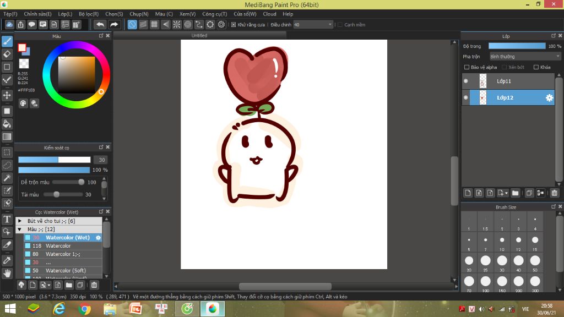This screenshot has height=317, width=564.
Task: Toggle Watercolor (Soft) brush color square
Action: pos(28,271)
